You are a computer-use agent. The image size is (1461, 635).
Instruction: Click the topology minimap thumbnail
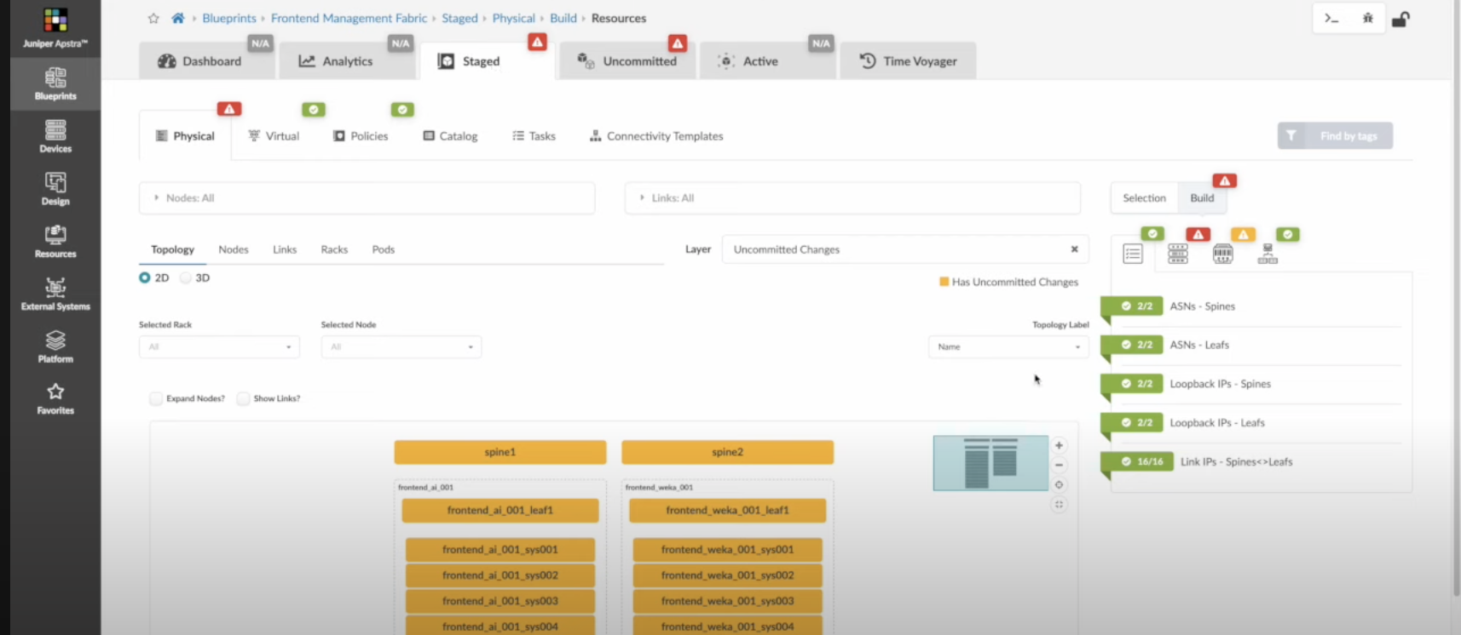click(990, 463)
